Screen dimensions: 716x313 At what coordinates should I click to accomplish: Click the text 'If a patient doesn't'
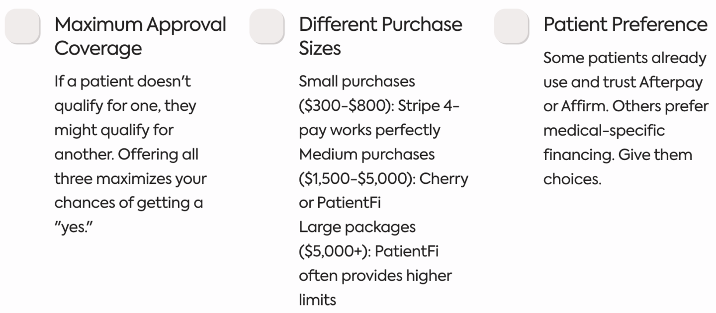click(123, 81)
